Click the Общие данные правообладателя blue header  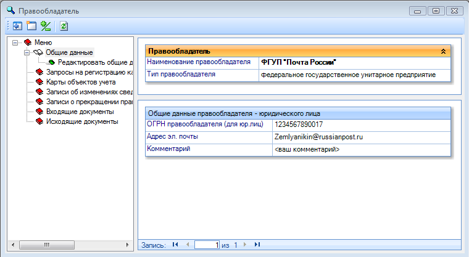pyautogui.click(x=298, y=113)
